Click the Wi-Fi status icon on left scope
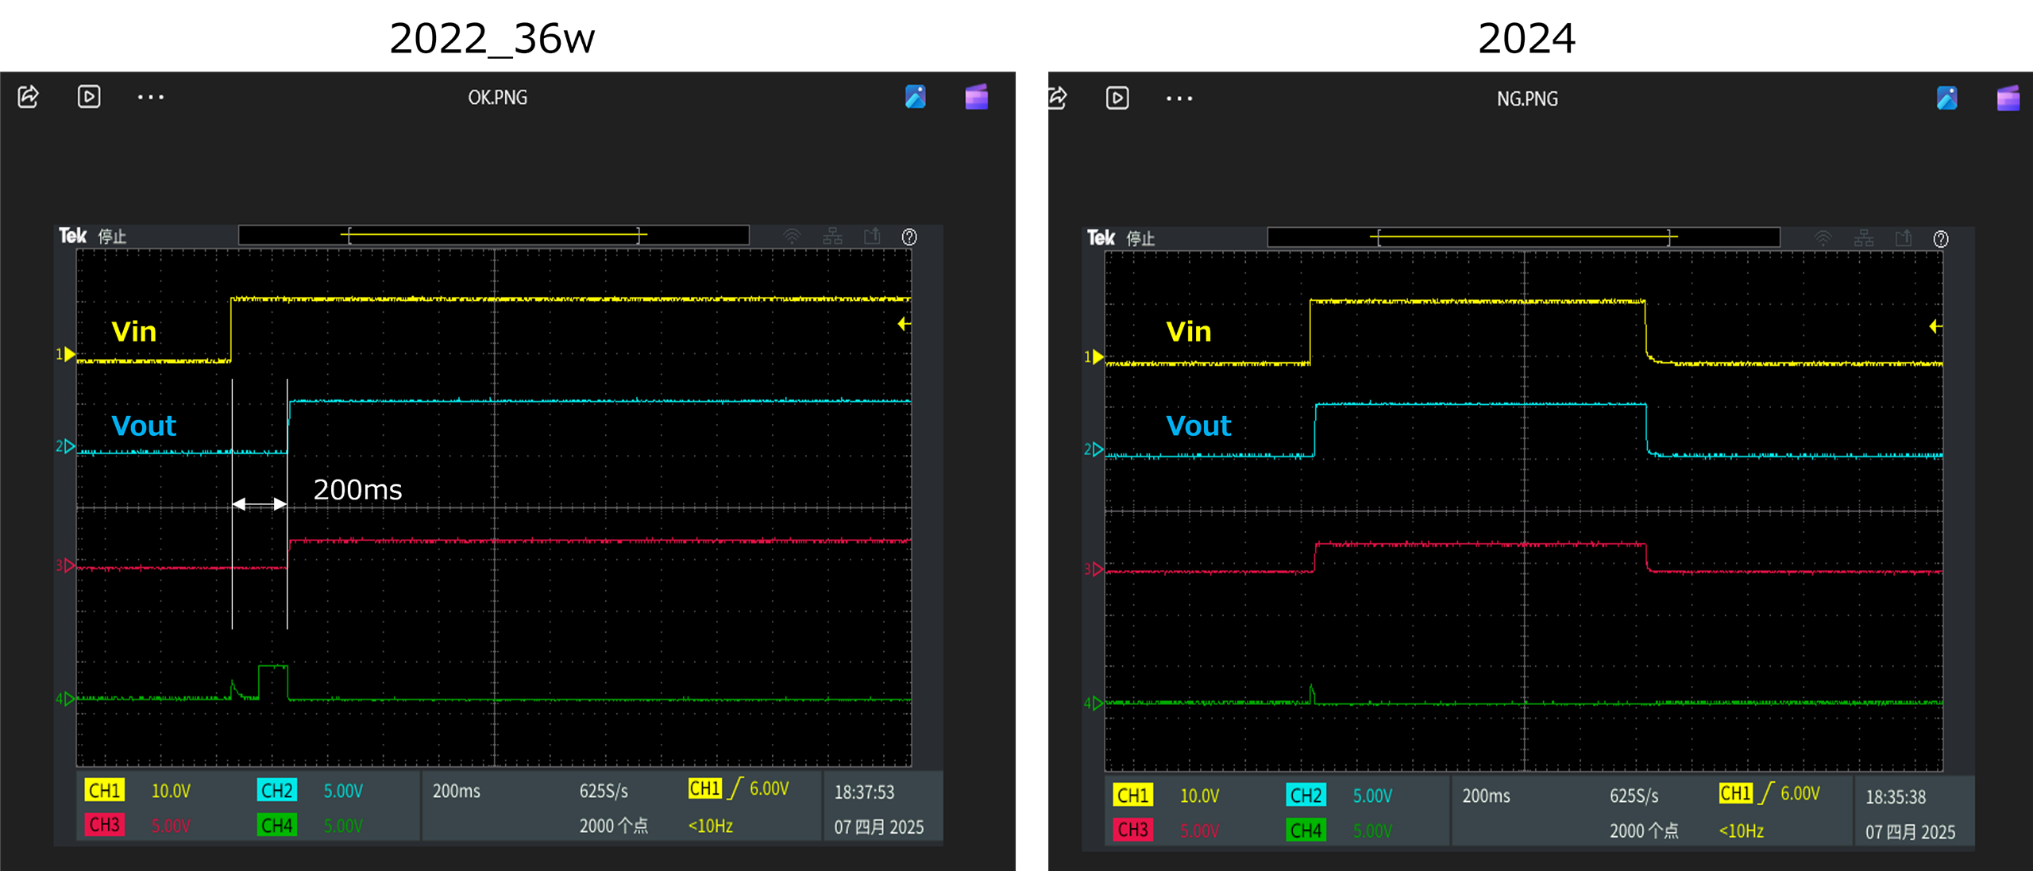Viewport: 2033px width, 871px height. 792,237
